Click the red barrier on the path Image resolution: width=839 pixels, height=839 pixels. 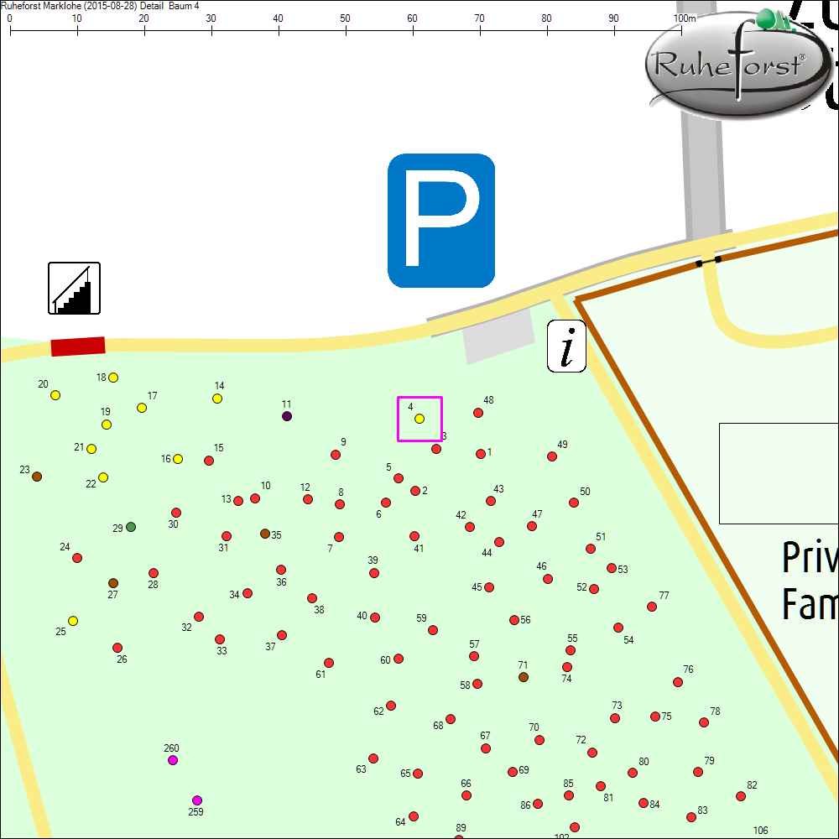click(x=78, y=347)
